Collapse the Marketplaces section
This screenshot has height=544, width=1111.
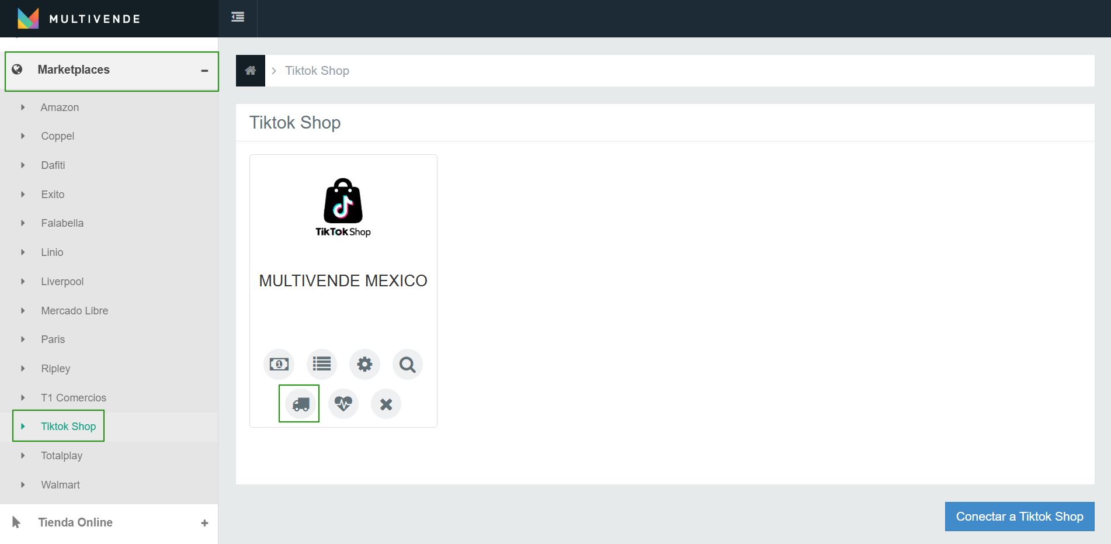(x=204, y=71)
